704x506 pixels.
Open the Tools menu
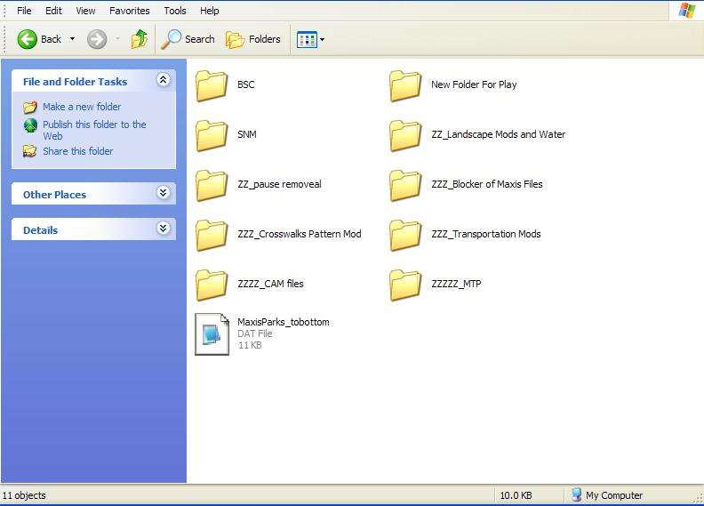[x=174, y=11]
